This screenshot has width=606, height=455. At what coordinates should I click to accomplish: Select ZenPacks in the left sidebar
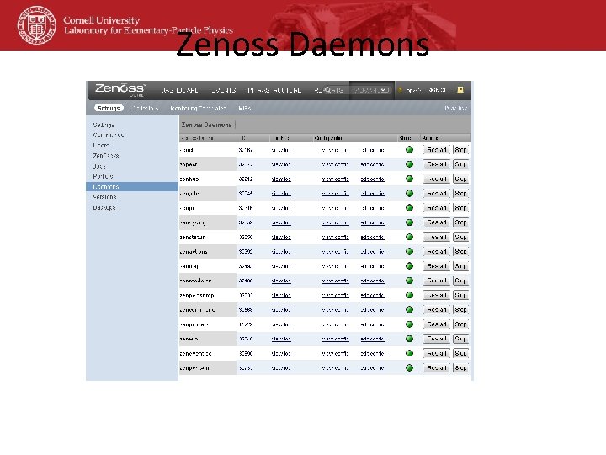click(105, 156)
